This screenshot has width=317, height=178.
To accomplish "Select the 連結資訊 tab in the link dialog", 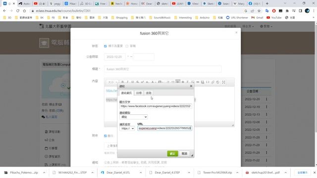I will coord(126,93).
